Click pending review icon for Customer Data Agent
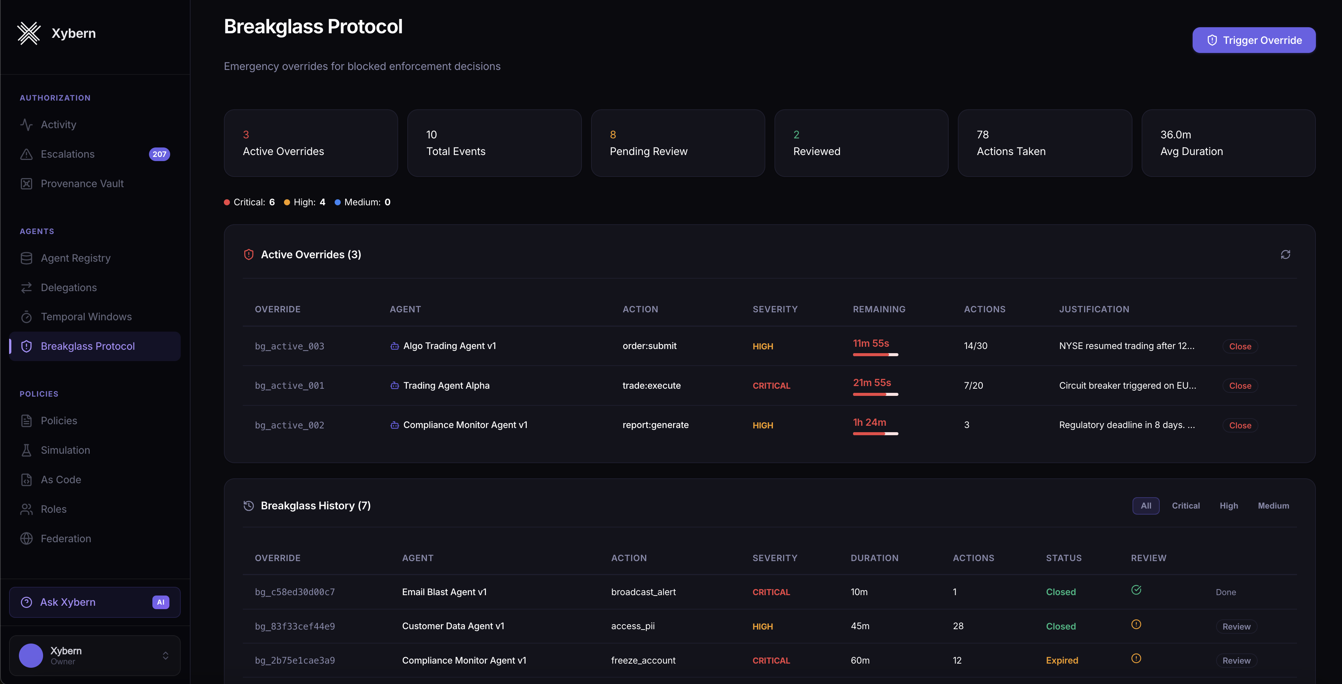Screen dimensions: 1342x684 pos(1136,624)
